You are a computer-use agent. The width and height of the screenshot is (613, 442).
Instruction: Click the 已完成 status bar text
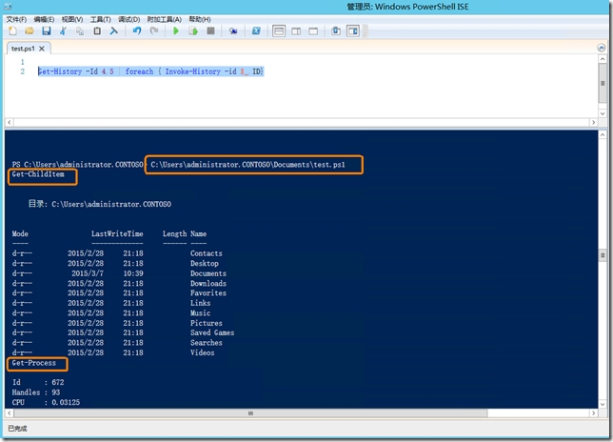click(17, 429)
